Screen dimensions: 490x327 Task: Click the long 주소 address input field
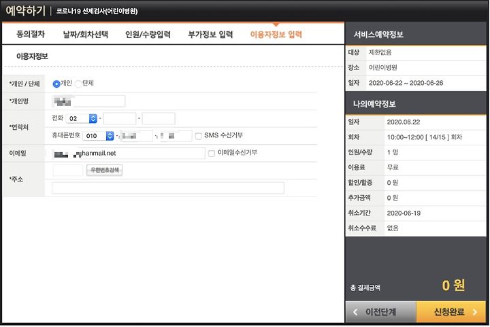click(x=168, y=188)
